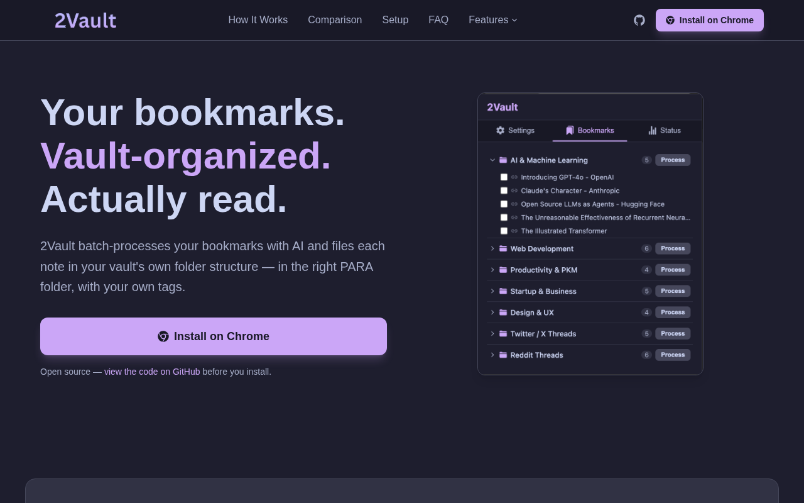This screenshot has width=804, height=503.
Task: Select The Illustrated Transformer bookmark title
Action: (564, 231)
